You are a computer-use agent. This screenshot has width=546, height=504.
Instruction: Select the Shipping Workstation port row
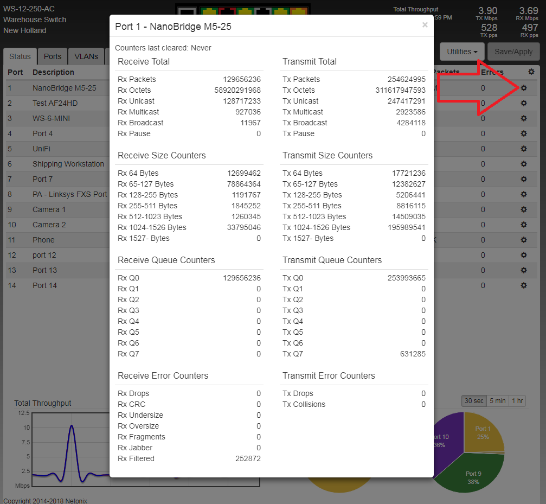click(68, 164)
